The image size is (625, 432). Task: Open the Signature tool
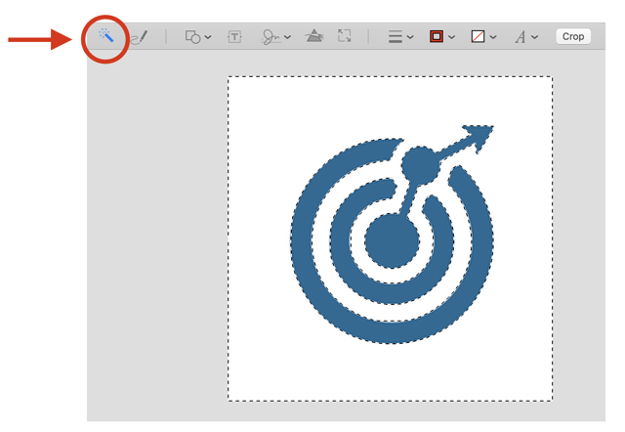pos(271,37)
